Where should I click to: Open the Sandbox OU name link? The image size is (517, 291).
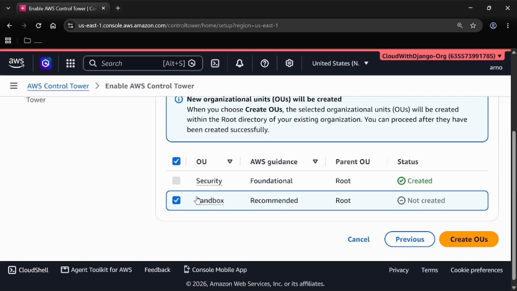210,200
